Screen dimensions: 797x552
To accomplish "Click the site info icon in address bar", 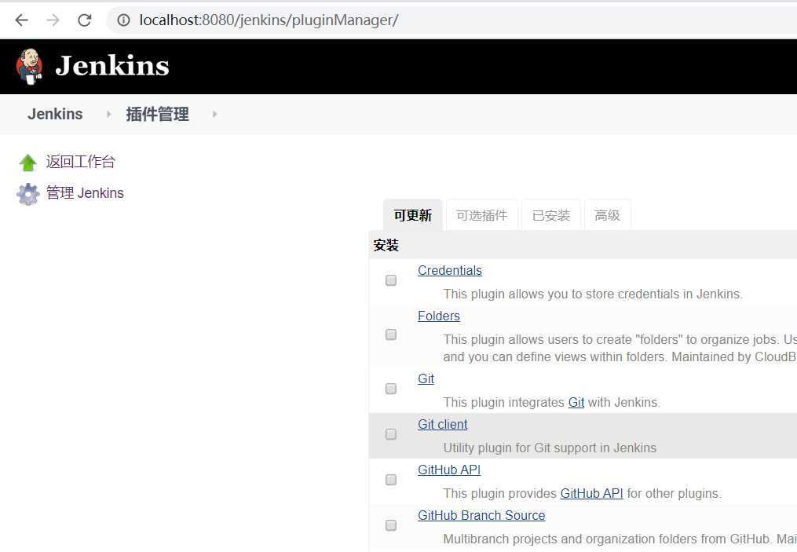I will coord(123,20).
